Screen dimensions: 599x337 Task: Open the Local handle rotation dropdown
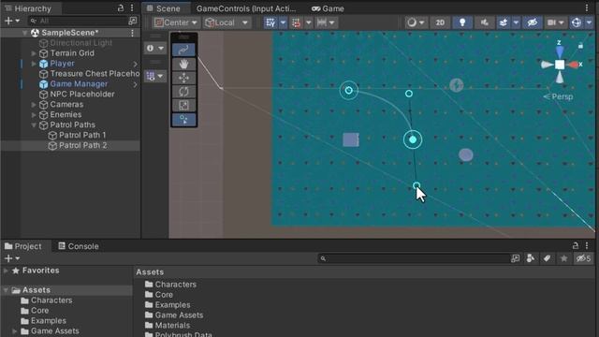coord(226,22)
